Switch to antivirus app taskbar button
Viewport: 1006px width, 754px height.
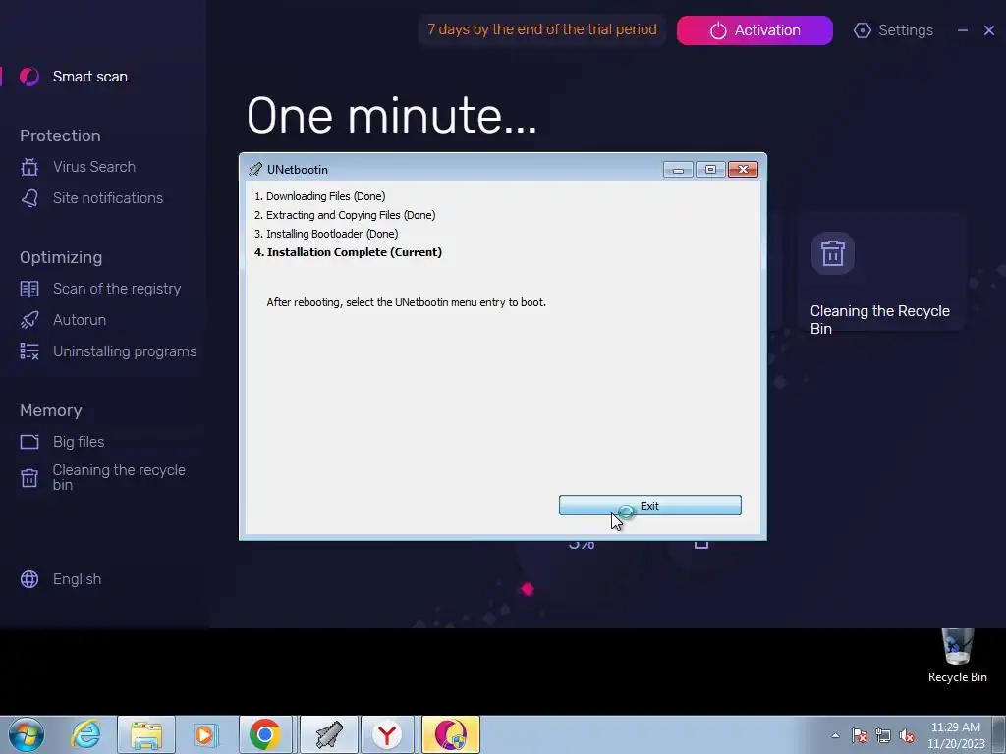coord(450,734)
